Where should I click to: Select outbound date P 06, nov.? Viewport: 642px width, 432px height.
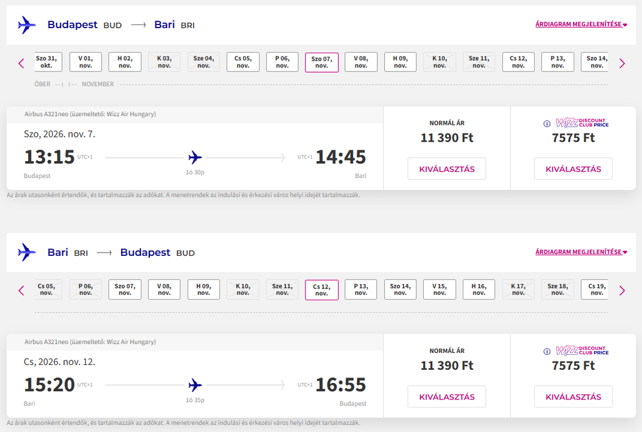[x=282, y=62]
